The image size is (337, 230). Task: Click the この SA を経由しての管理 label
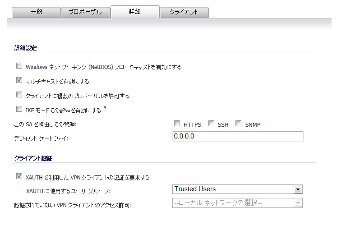(45, 124)
